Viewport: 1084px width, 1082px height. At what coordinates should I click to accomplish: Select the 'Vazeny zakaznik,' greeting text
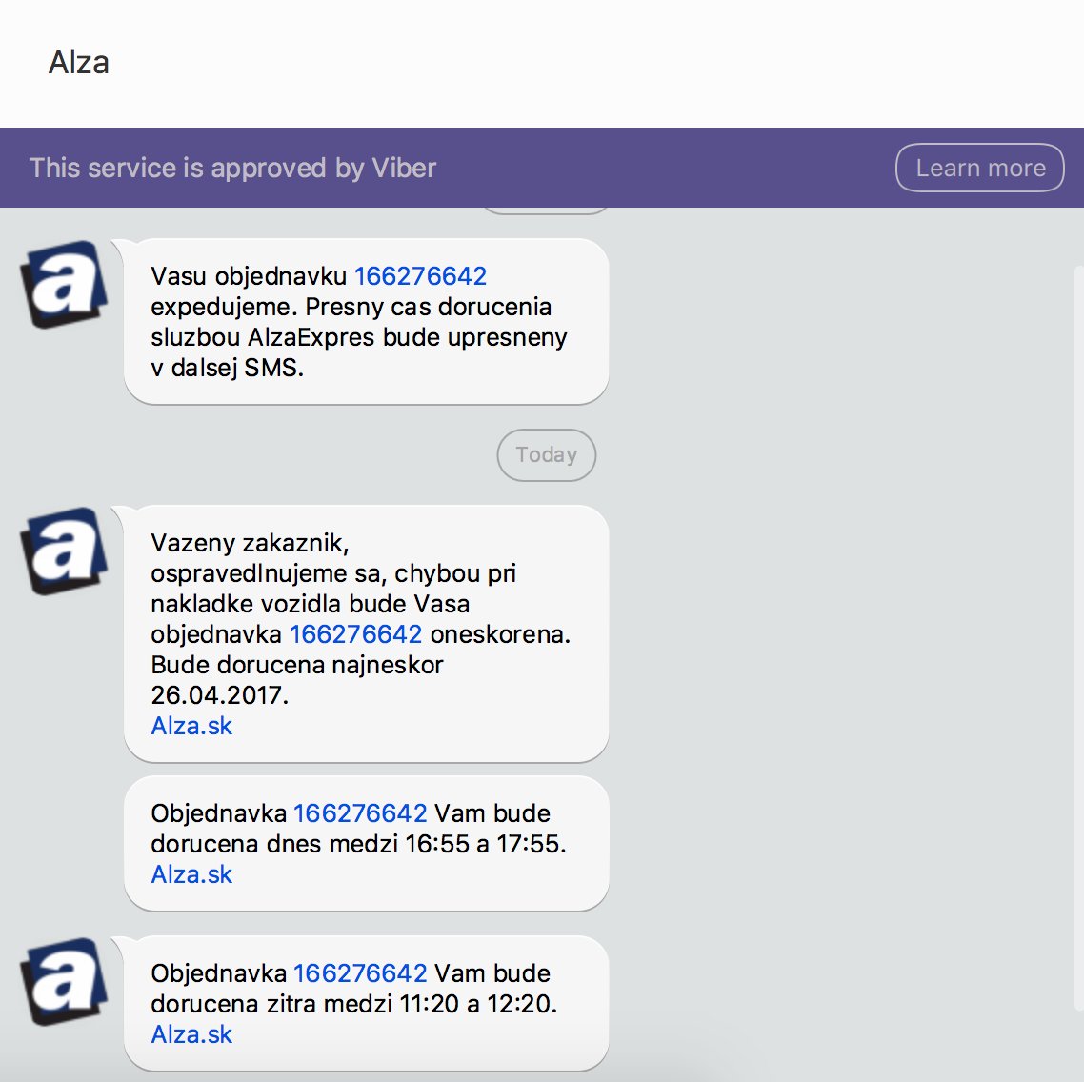250,543
